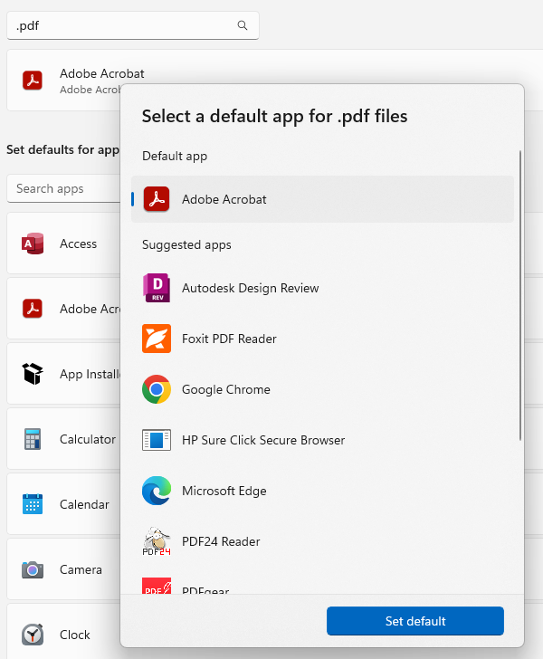Viewport: 543px width, 659px height.
Task: Click the Adobe Acrobat icon in dialog
Action: pos(157,199)
